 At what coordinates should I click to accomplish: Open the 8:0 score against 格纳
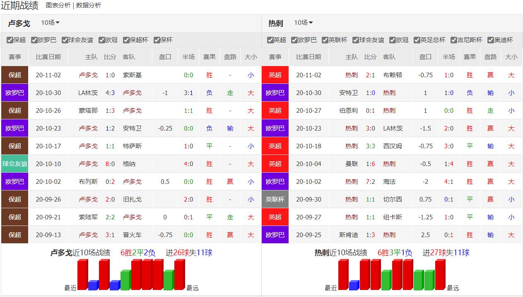point(110,164)
